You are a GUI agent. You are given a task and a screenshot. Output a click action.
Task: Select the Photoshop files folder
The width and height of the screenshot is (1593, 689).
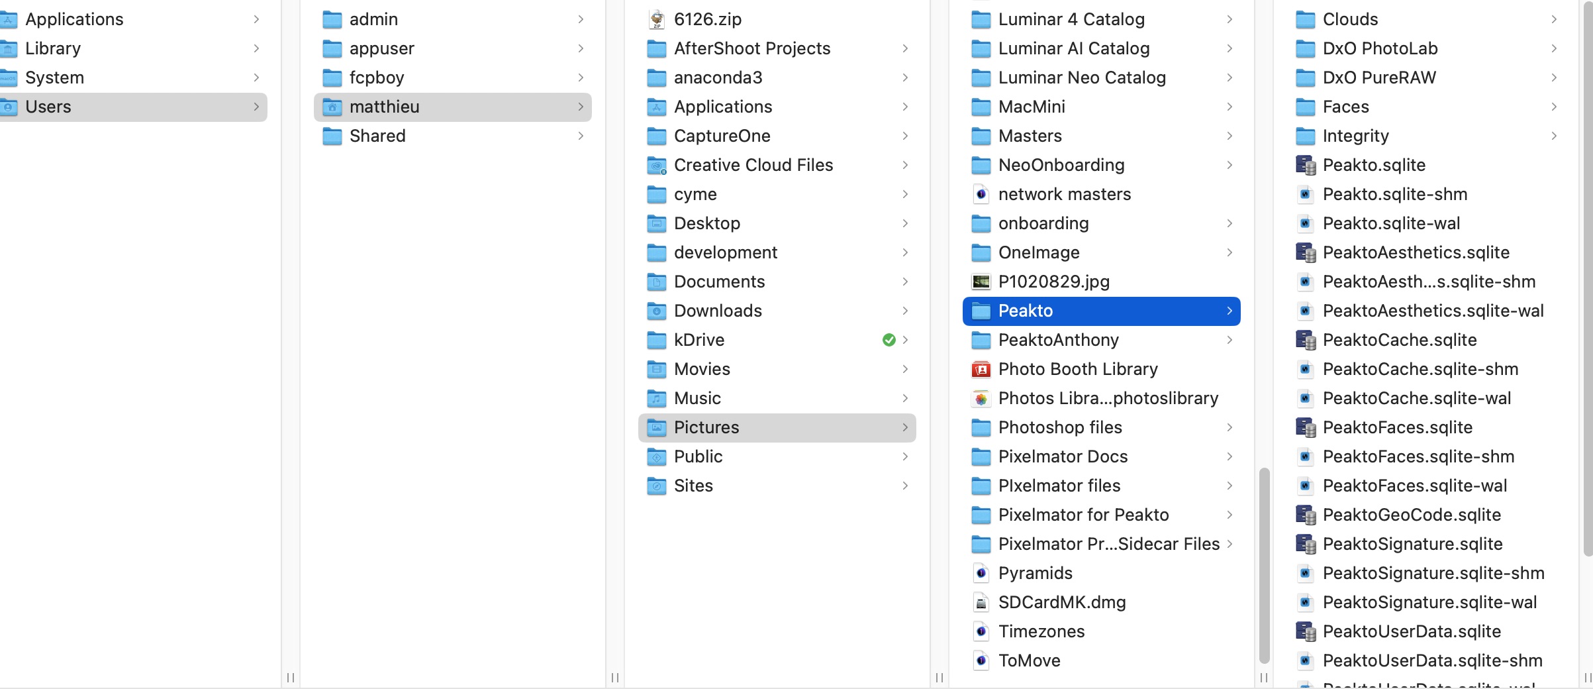point(1102,427)
